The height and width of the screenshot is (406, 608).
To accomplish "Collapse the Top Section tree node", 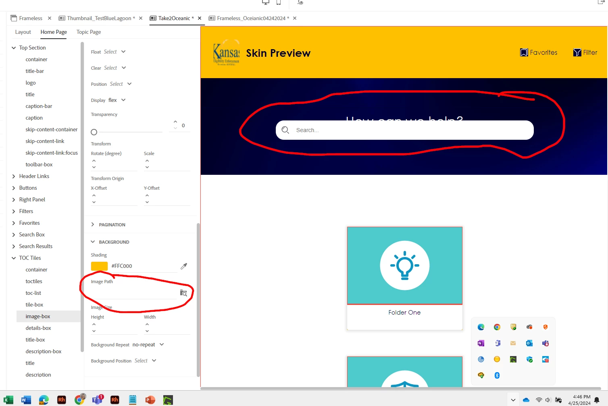I will click(x=14, y=48).
